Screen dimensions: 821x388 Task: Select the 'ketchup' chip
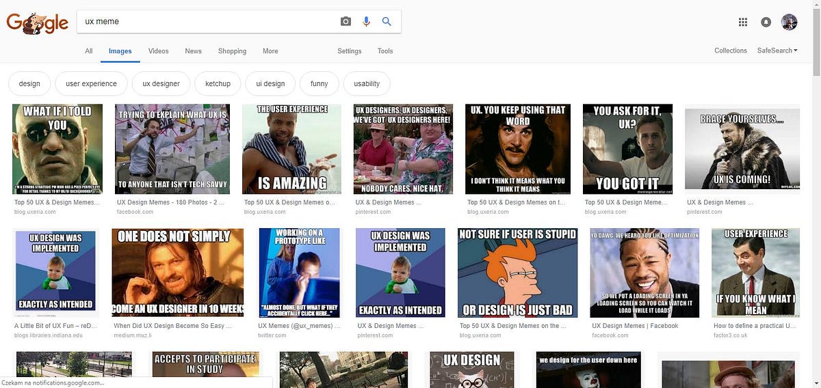tap(218, 83)
